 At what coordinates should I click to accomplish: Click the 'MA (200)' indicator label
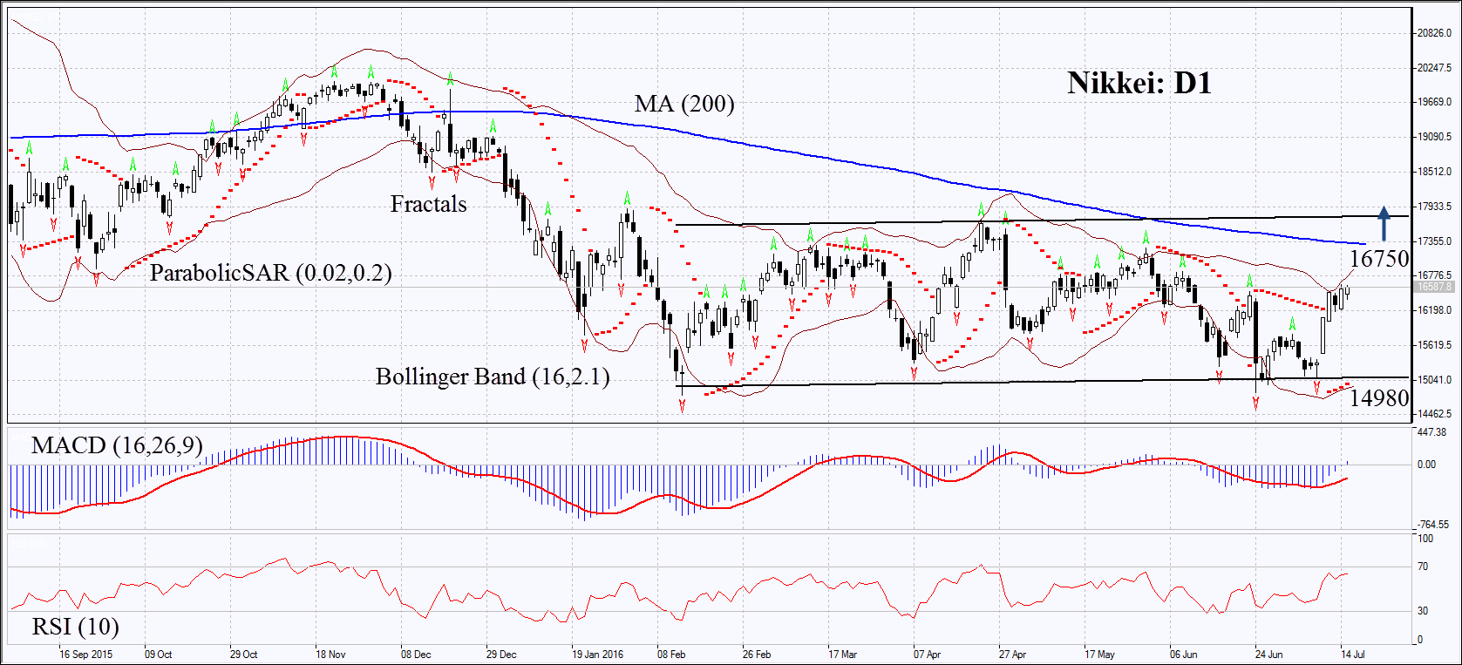pyautogui.click(x=684, y=104)
